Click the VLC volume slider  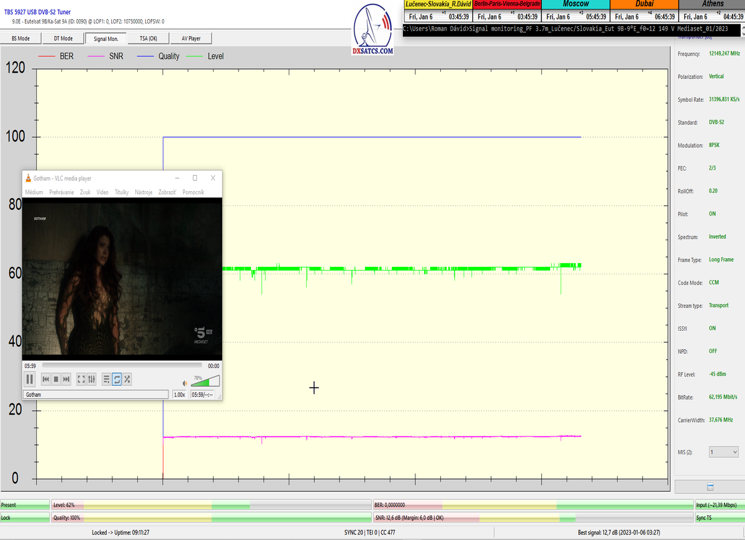pyautogui.click(x=206, y=381)
